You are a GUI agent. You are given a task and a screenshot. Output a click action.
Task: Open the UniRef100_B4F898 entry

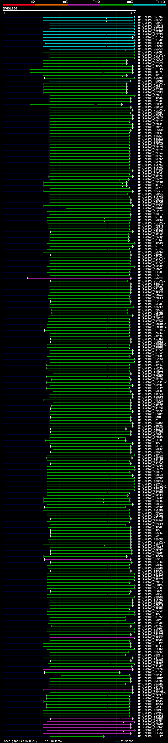(x=150, y=72)
